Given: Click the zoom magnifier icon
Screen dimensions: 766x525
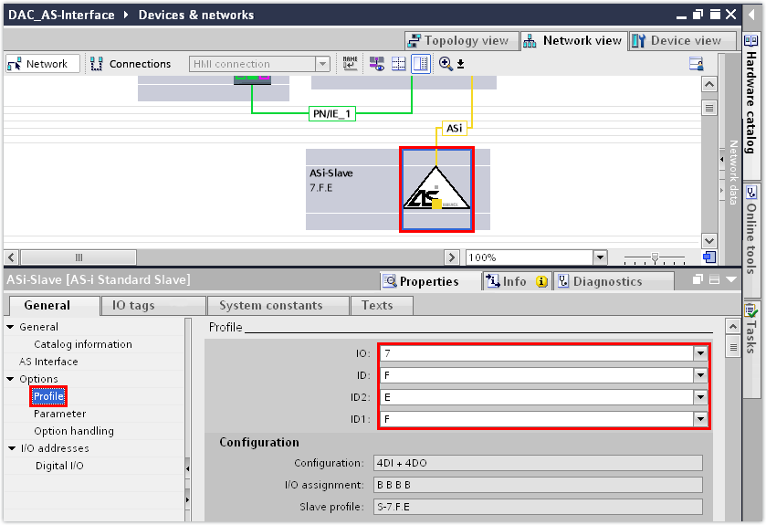Looking at the screenshot, I should tap(446, 64).
